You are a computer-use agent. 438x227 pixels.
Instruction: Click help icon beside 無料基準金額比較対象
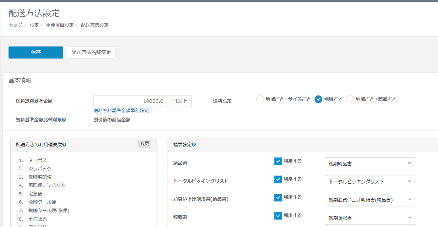[x=64, y=120]
